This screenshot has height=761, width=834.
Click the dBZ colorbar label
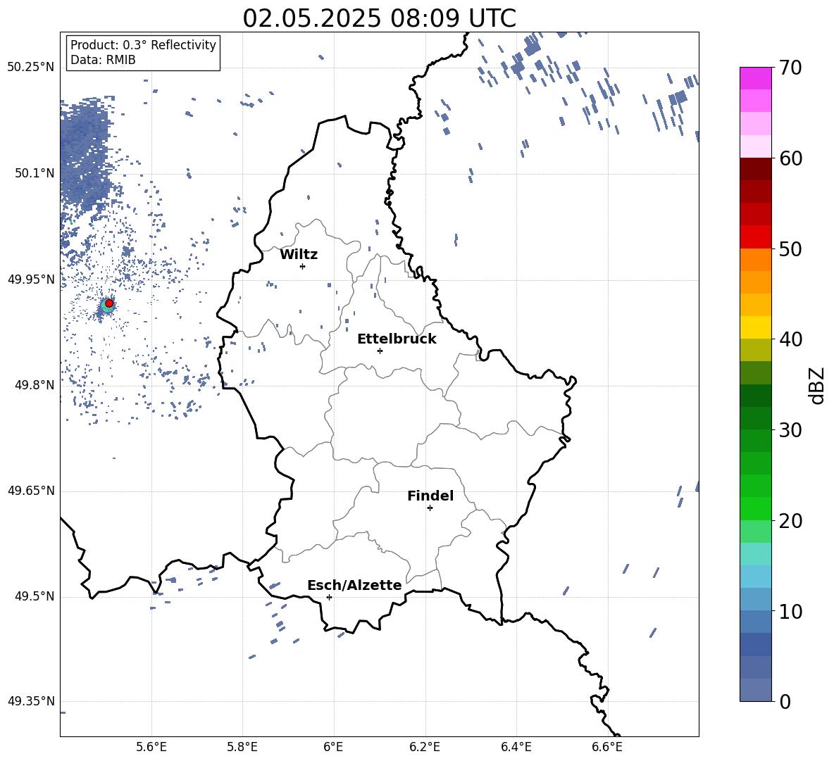coord(816,385)
